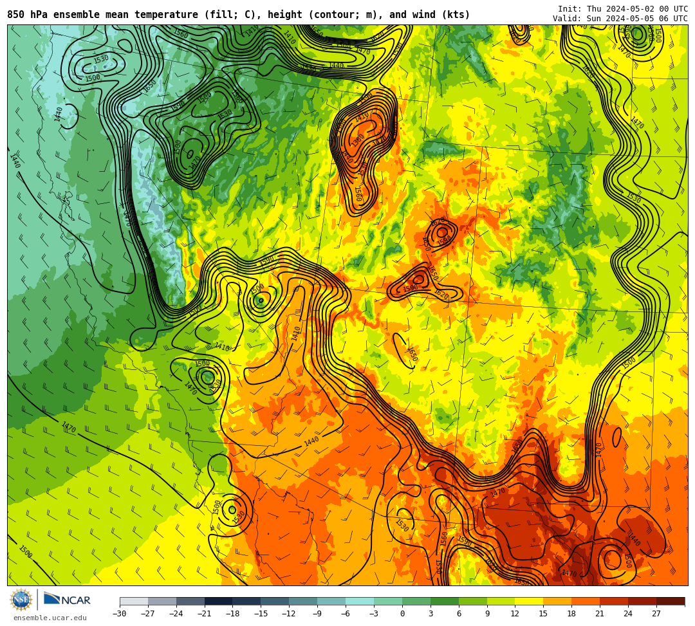Screen dimensions: 695x626
Task: Pick the colorbar swatch between -24 and -21
Action: 190,601
